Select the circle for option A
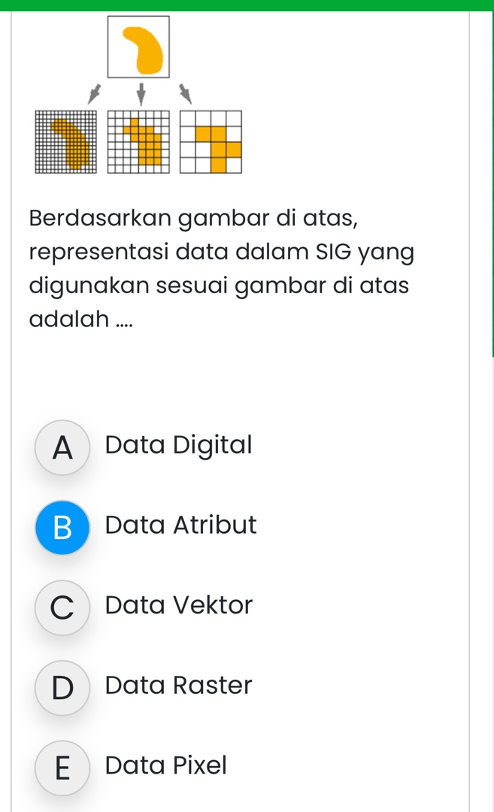494x812 pixels. (62, 447)
